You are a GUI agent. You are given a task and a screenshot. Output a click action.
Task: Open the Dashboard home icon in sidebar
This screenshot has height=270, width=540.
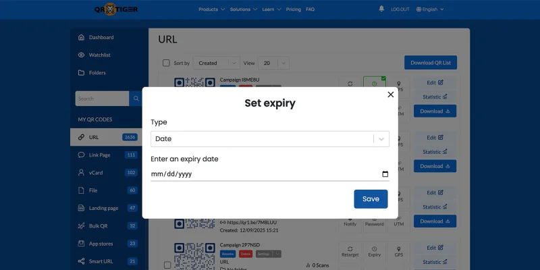81,37
